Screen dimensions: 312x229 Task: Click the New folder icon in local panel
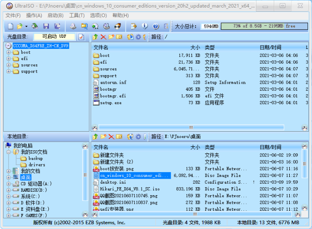tap(103, 137)
